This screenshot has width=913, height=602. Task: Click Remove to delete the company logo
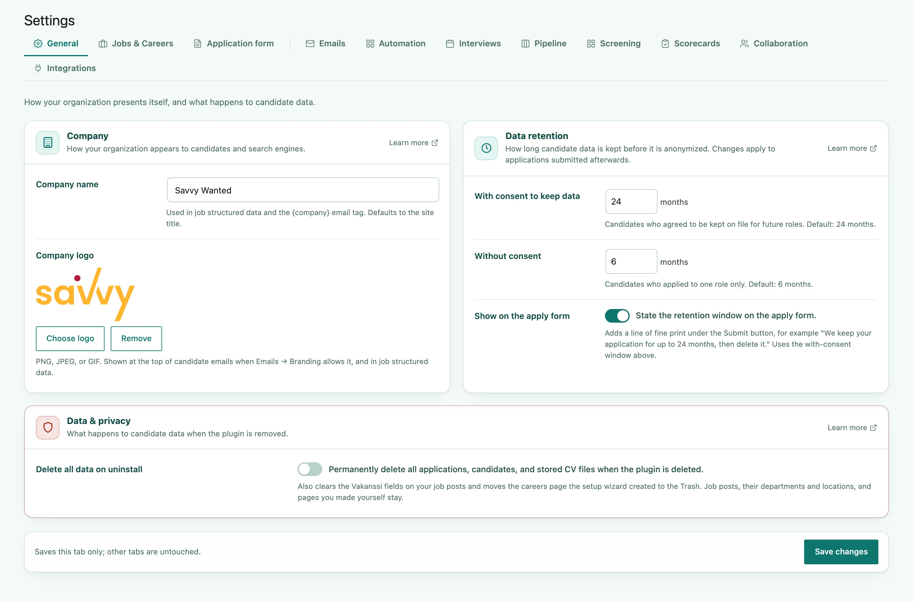coord(136,339)
